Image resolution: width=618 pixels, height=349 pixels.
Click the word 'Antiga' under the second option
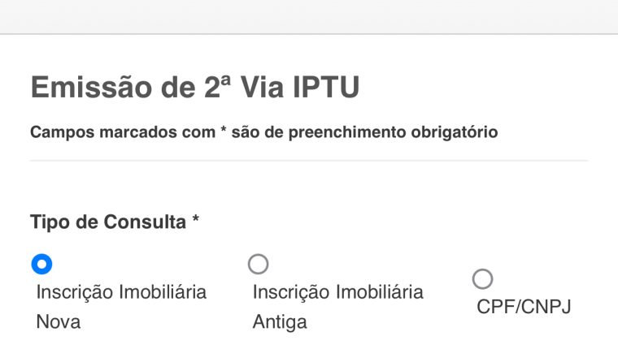280,322
